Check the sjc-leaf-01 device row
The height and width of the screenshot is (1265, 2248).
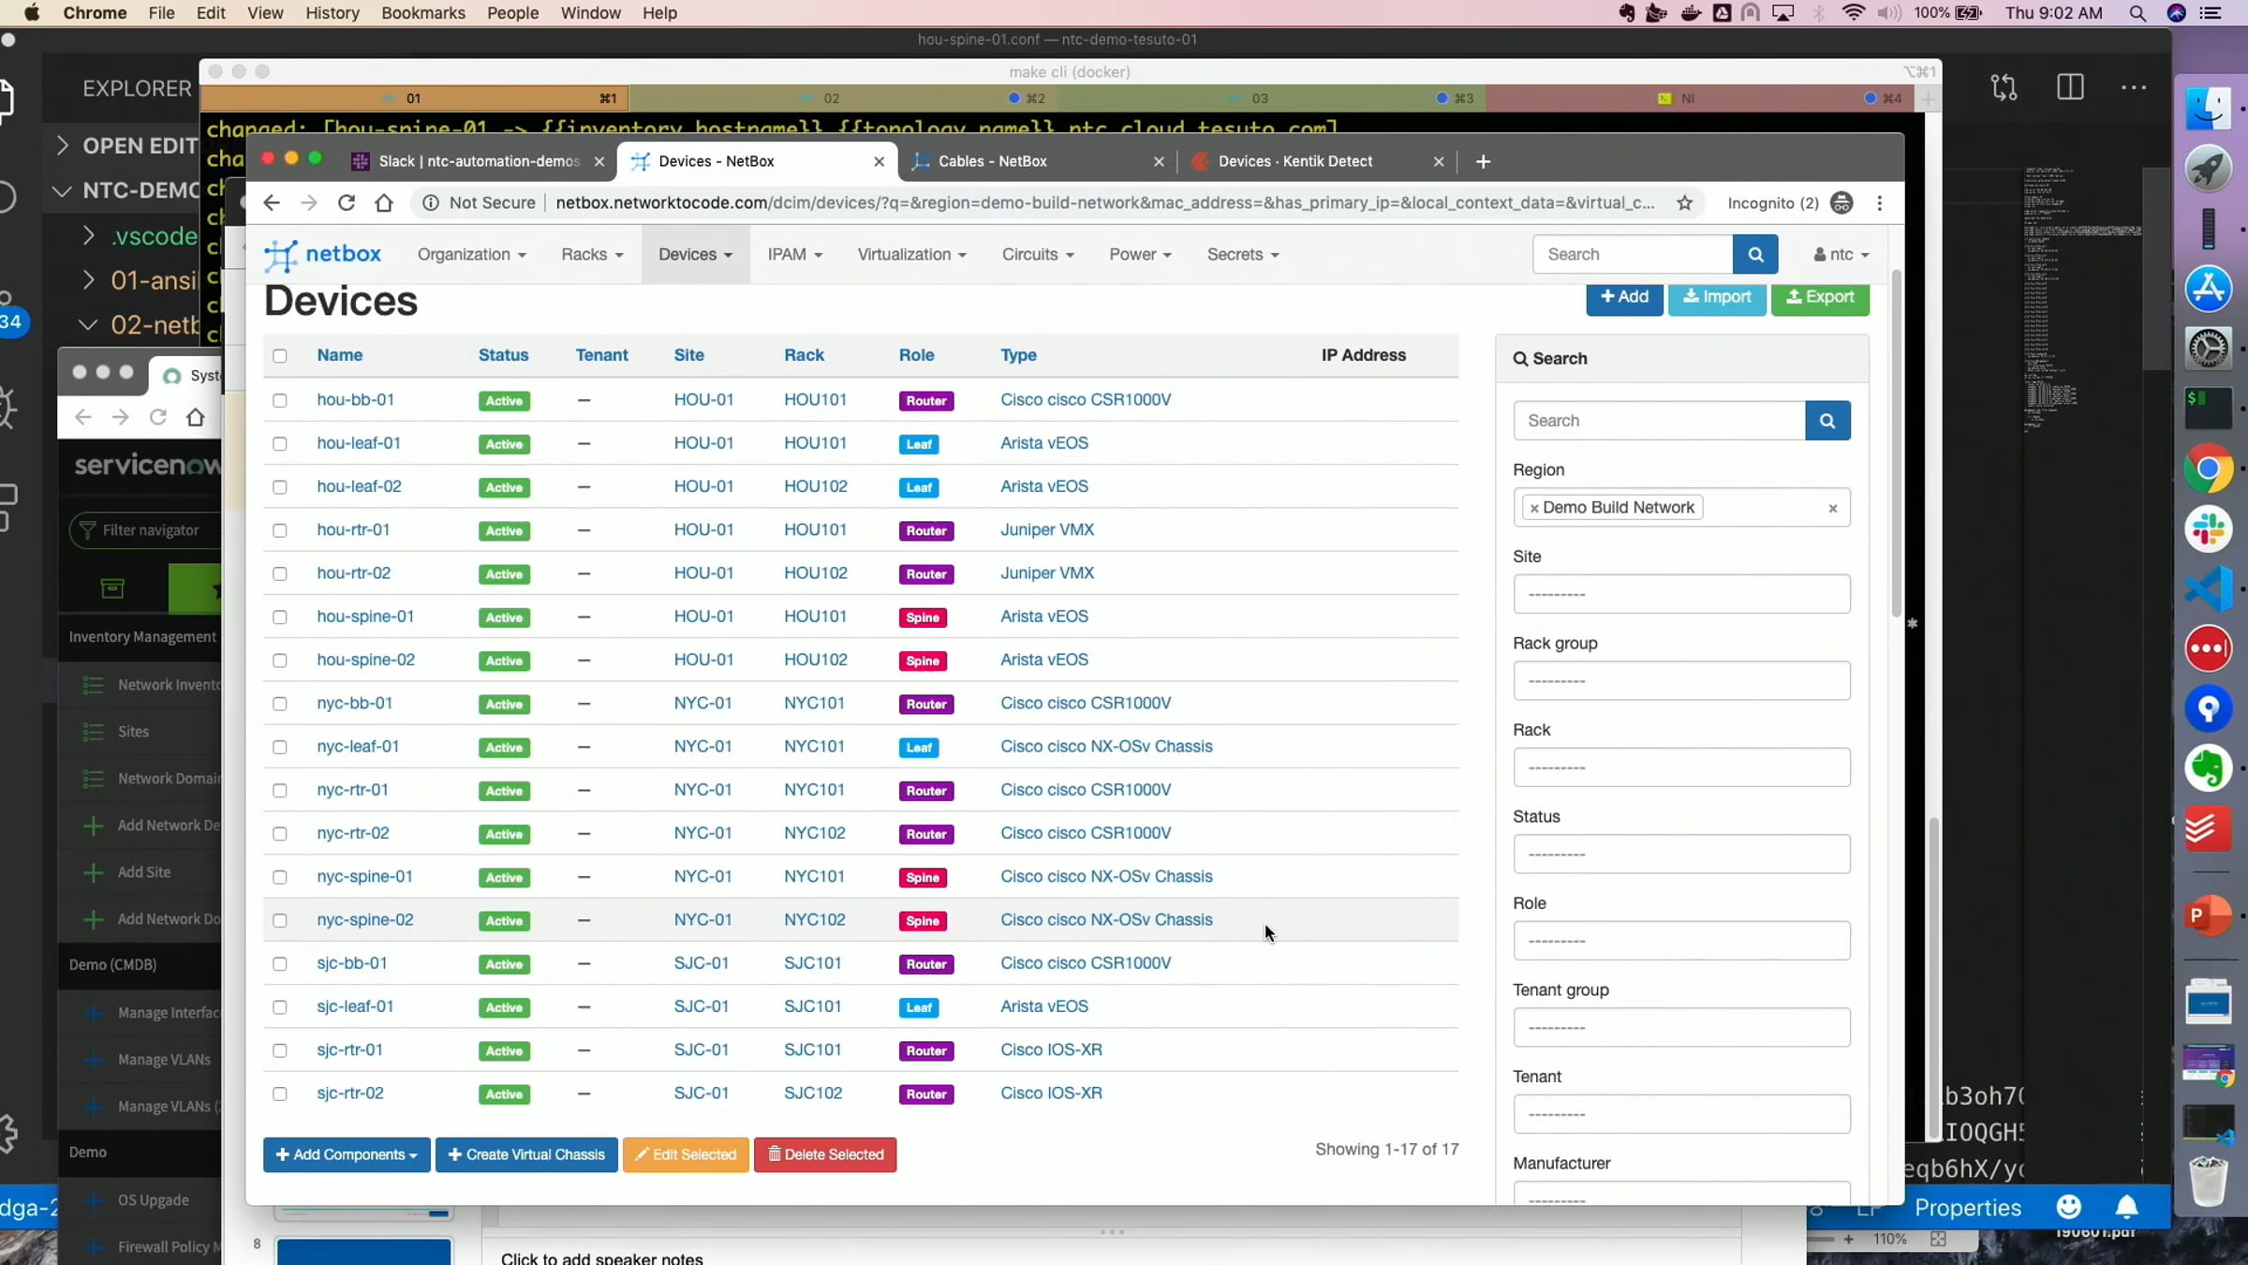279,1007
